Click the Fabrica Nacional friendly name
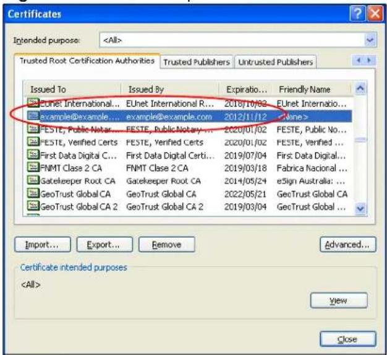The width and height of the screenshot is (387, 355). click(312, 169)
